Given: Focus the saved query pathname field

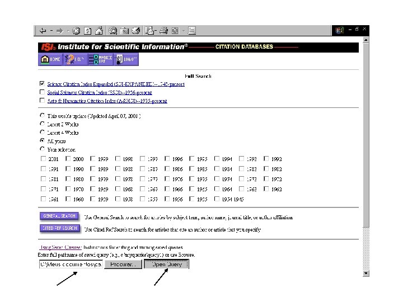Looking at the screenshot, I should pyautogui.click(x=71, y=264).
